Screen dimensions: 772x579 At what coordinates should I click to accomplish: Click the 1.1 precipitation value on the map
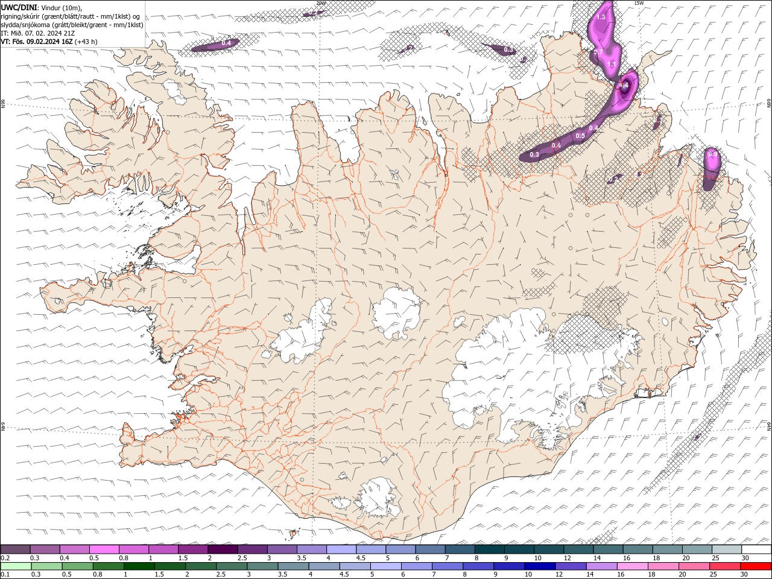point(612,64)
